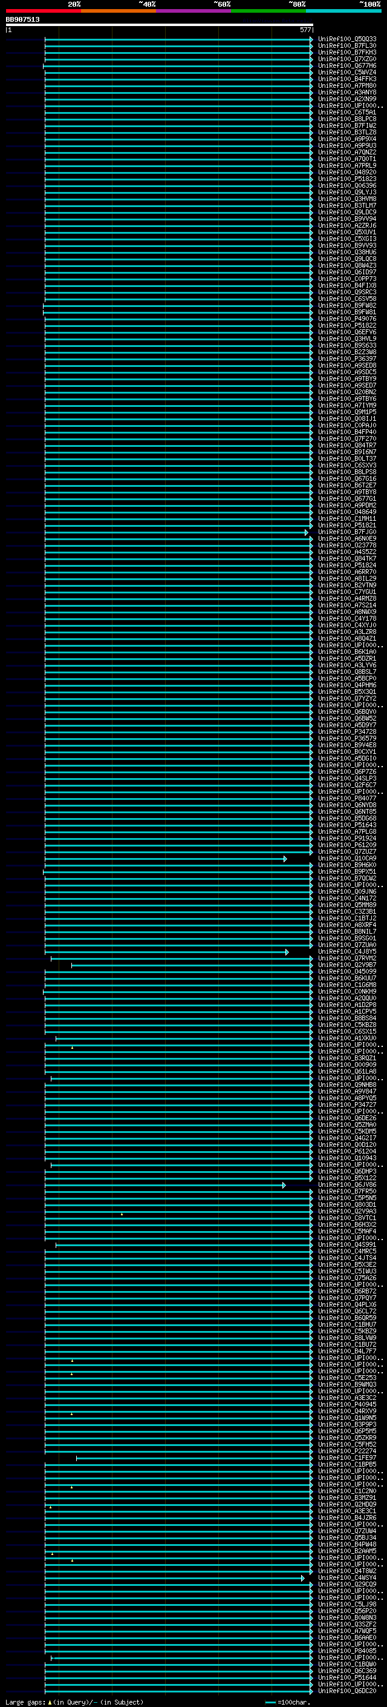Click hit label UniRef100_Q8W4Z3

point(347,266)
